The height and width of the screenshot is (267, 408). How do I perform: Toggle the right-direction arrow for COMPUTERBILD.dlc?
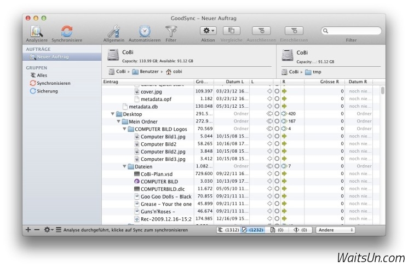point(284,189)
